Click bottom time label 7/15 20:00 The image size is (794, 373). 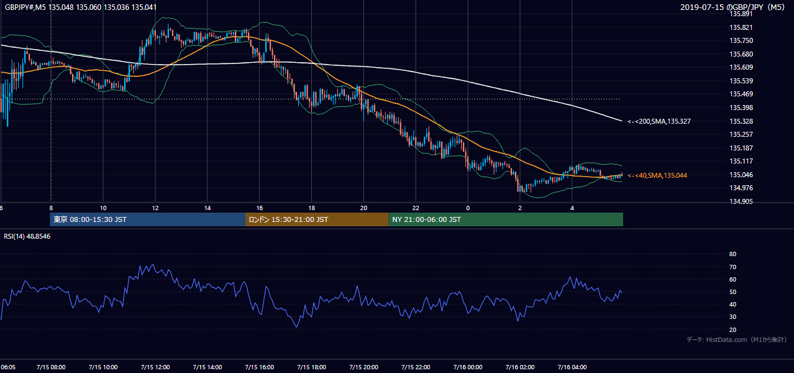(364, 367)
